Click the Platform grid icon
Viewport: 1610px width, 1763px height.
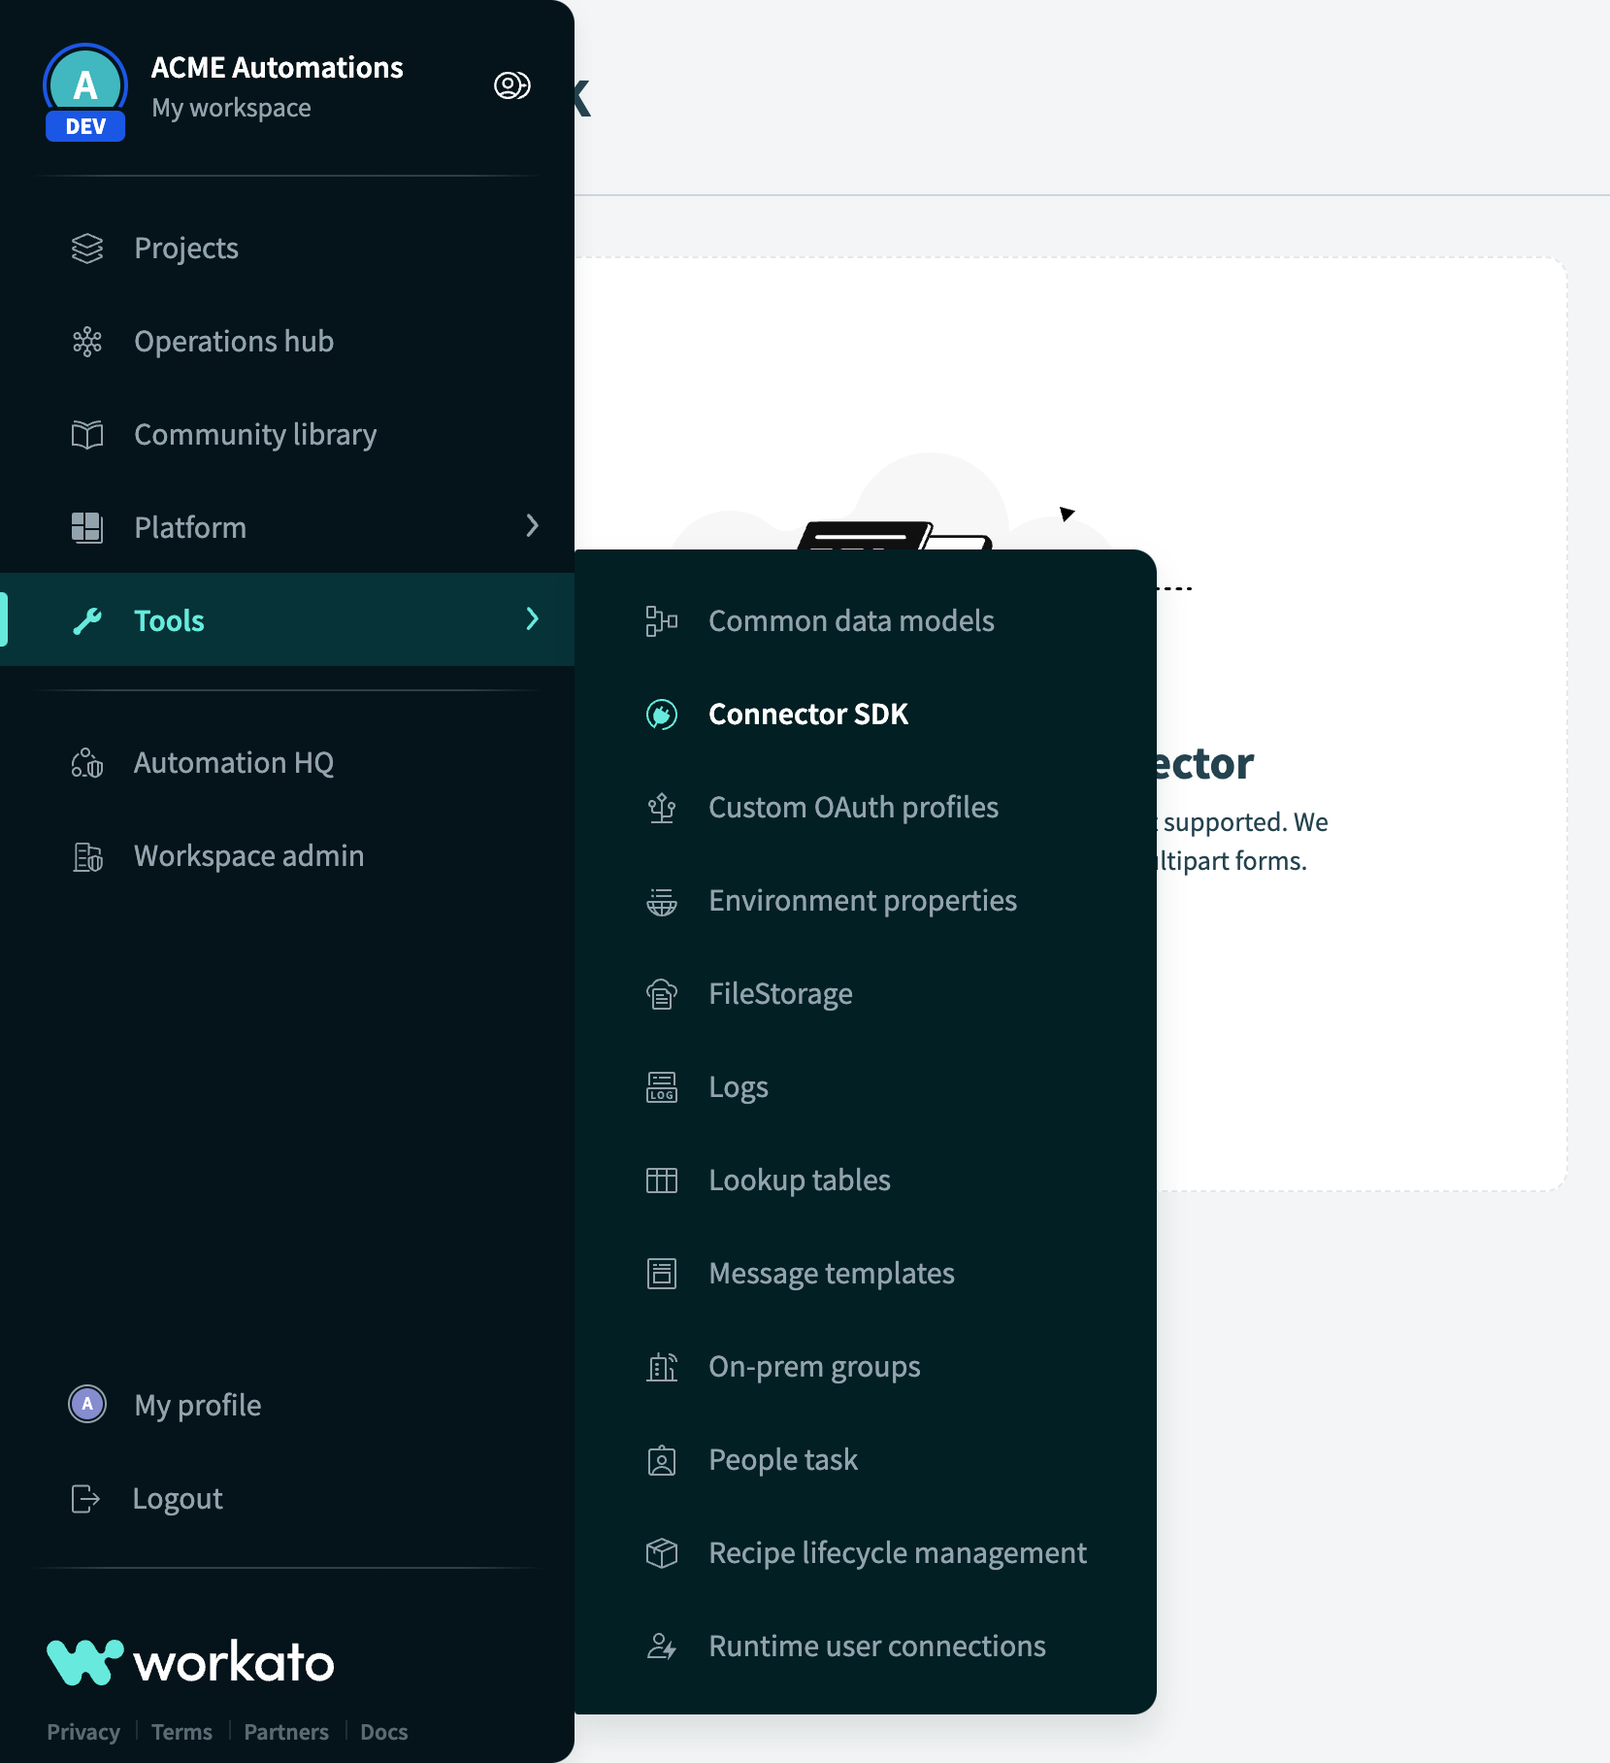87,527
